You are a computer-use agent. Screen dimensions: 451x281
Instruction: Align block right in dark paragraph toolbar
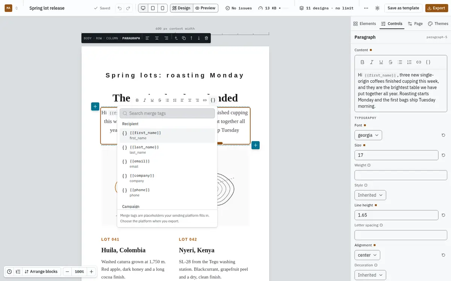coord(166,38)
